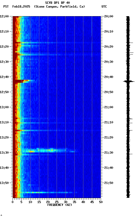Screen dimensions: 139x218
Task: Click the '20:40' UTC time label
Action: coord(109,77)
